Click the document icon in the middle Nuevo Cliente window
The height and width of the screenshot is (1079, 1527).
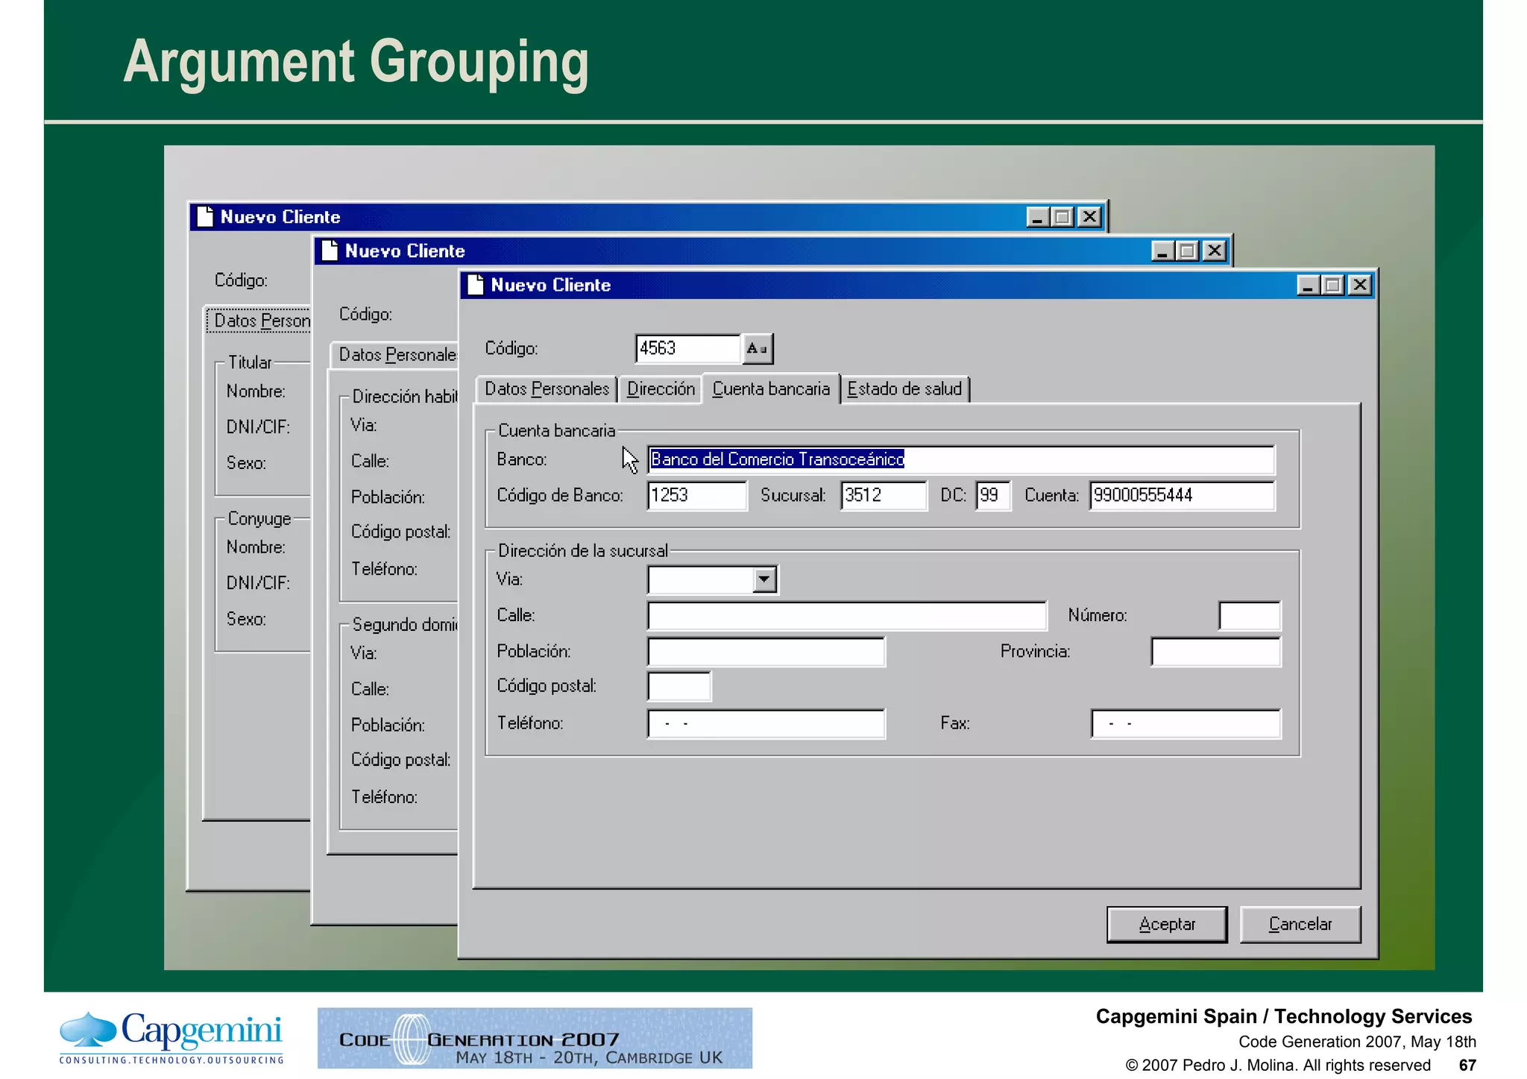pos(330,251)
